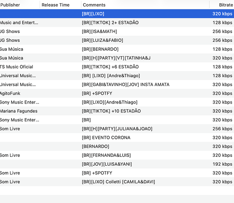234x203 pixels.
Task: Click AgitoFunk row's '[BR] +SPOTFY' comment
Action: pyautogui.click(x=97, y=93)
